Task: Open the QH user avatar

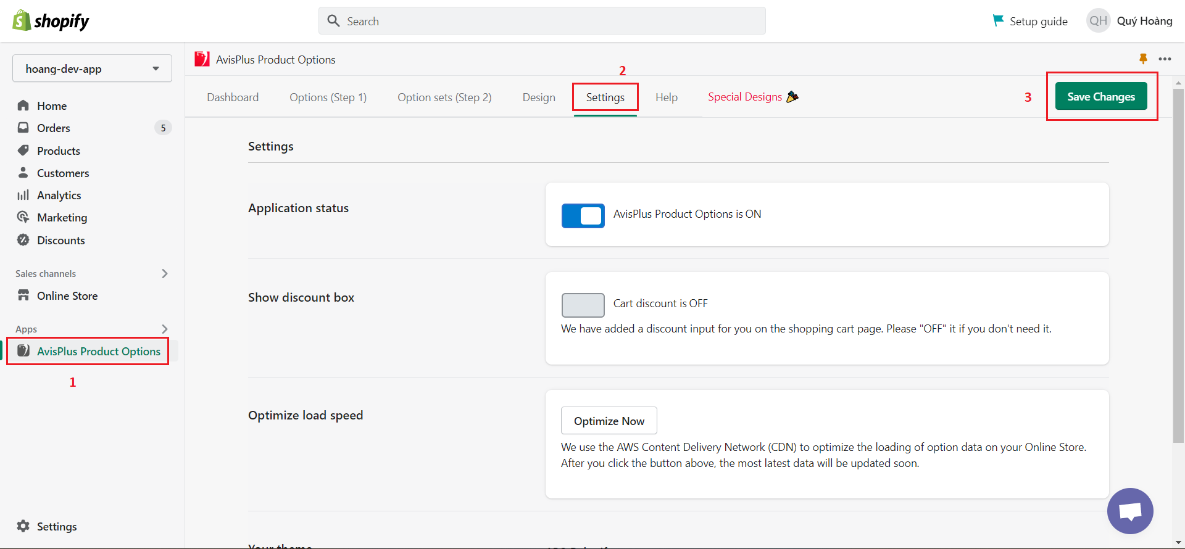Action: click(1098, 21)
